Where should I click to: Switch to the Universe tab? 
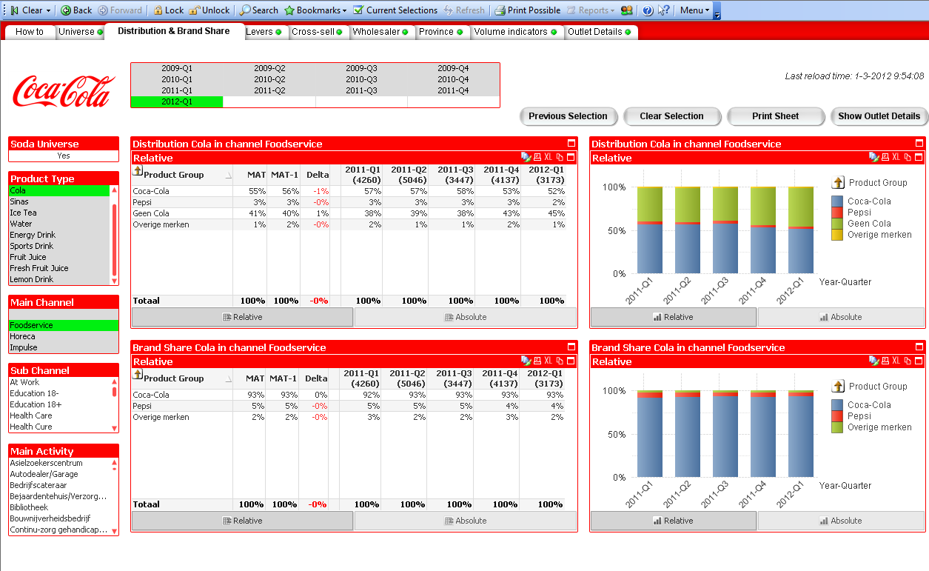(81, 32)
